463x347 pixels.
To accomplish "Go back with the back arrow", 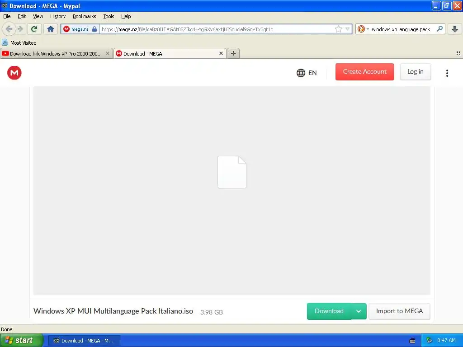I will pos(9,29).
